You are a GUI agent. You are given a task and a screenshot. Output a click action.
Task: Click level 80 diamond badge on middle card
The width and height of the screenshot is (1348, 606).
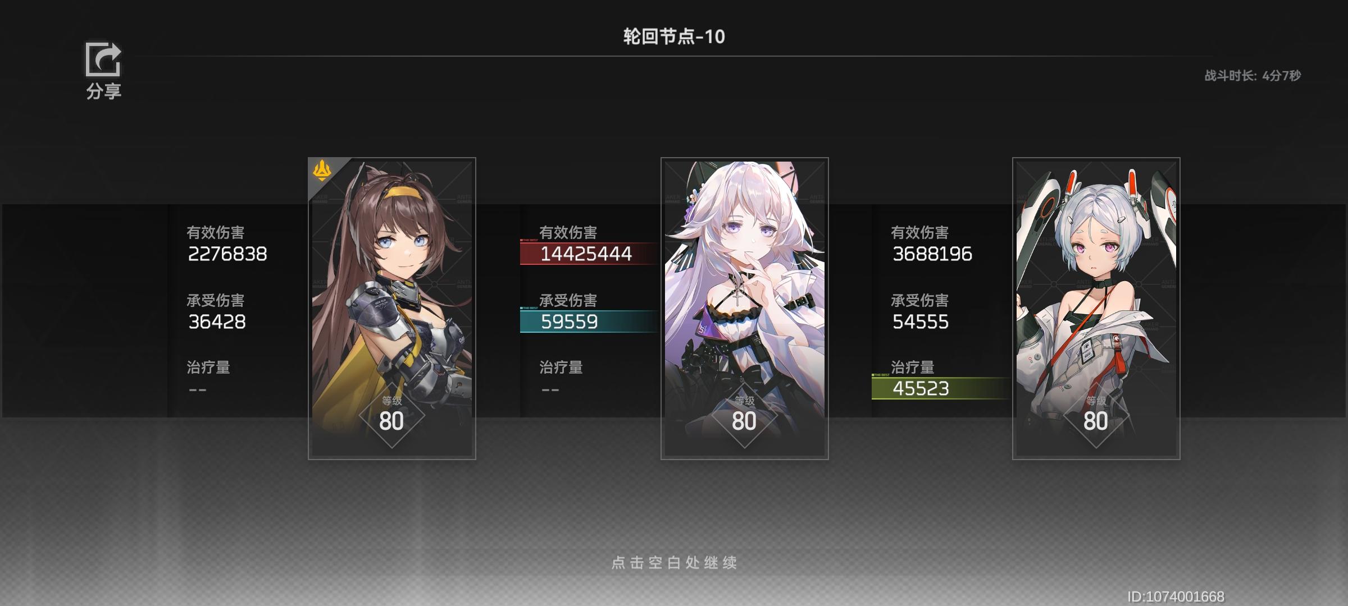point(744,416)
